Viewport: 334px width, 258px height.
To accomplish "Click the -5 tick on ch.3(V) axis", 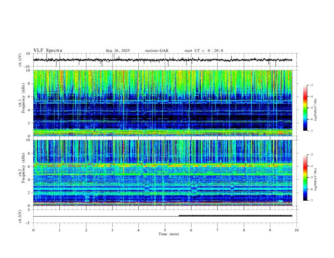I will click(x=29, y=223).
